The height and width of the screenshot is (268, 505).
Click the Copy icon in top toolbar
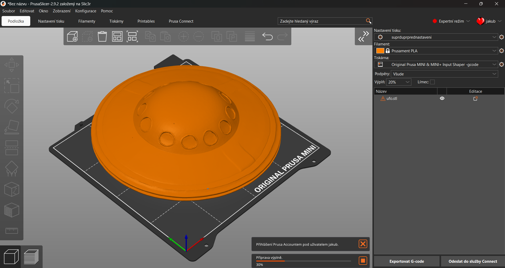click(150, 37)
